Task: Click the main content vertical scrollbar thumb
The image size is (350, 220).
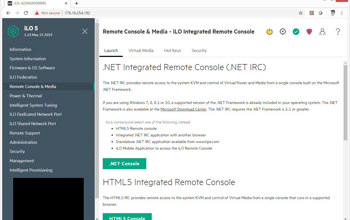Action: click(x=346, y=103)
